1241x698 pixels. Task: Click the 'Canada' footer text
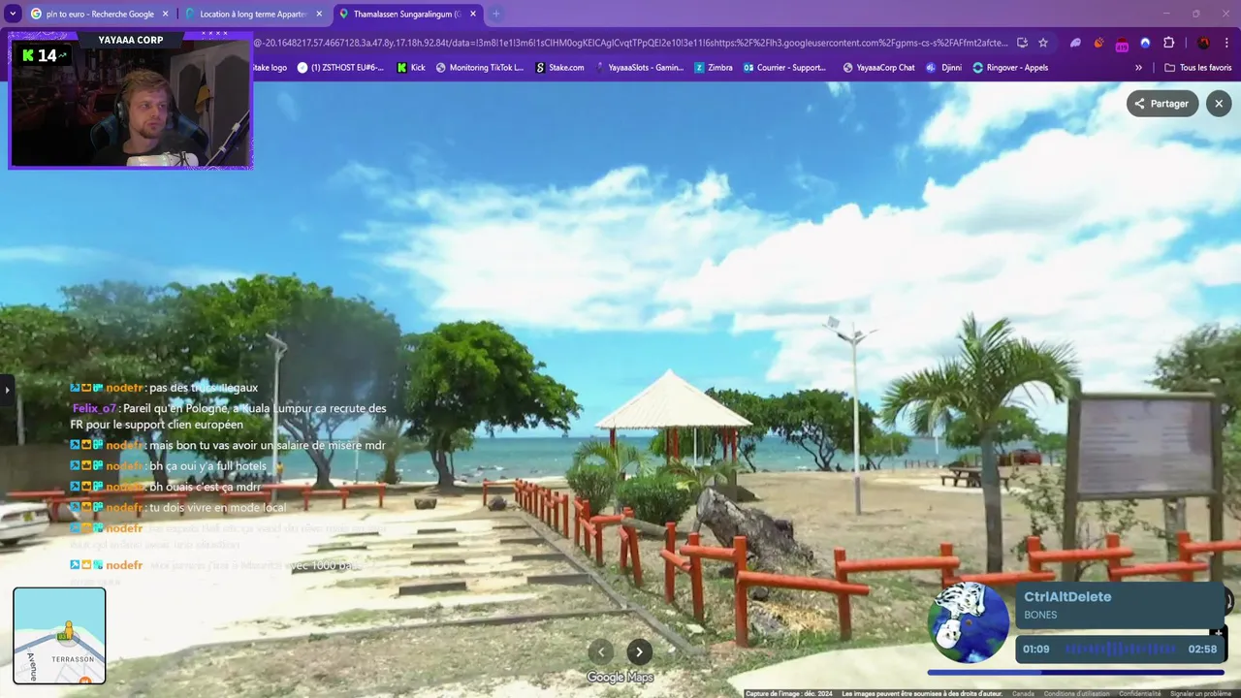coord(1023,693)
